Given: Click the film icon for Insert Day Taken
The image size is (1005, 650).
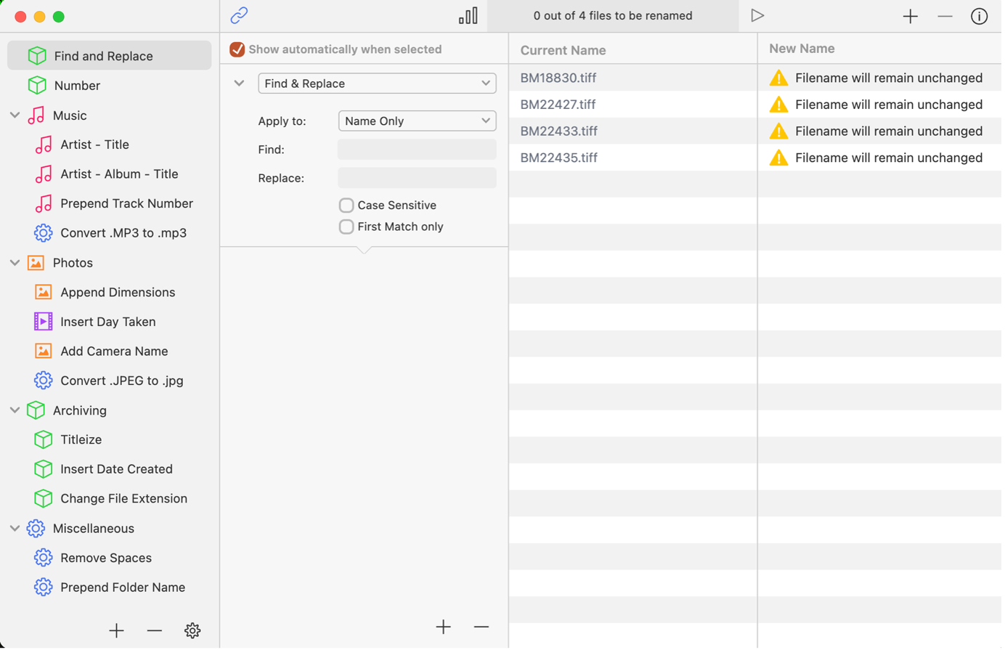Looking at the screenshot, I should (44, 321).
